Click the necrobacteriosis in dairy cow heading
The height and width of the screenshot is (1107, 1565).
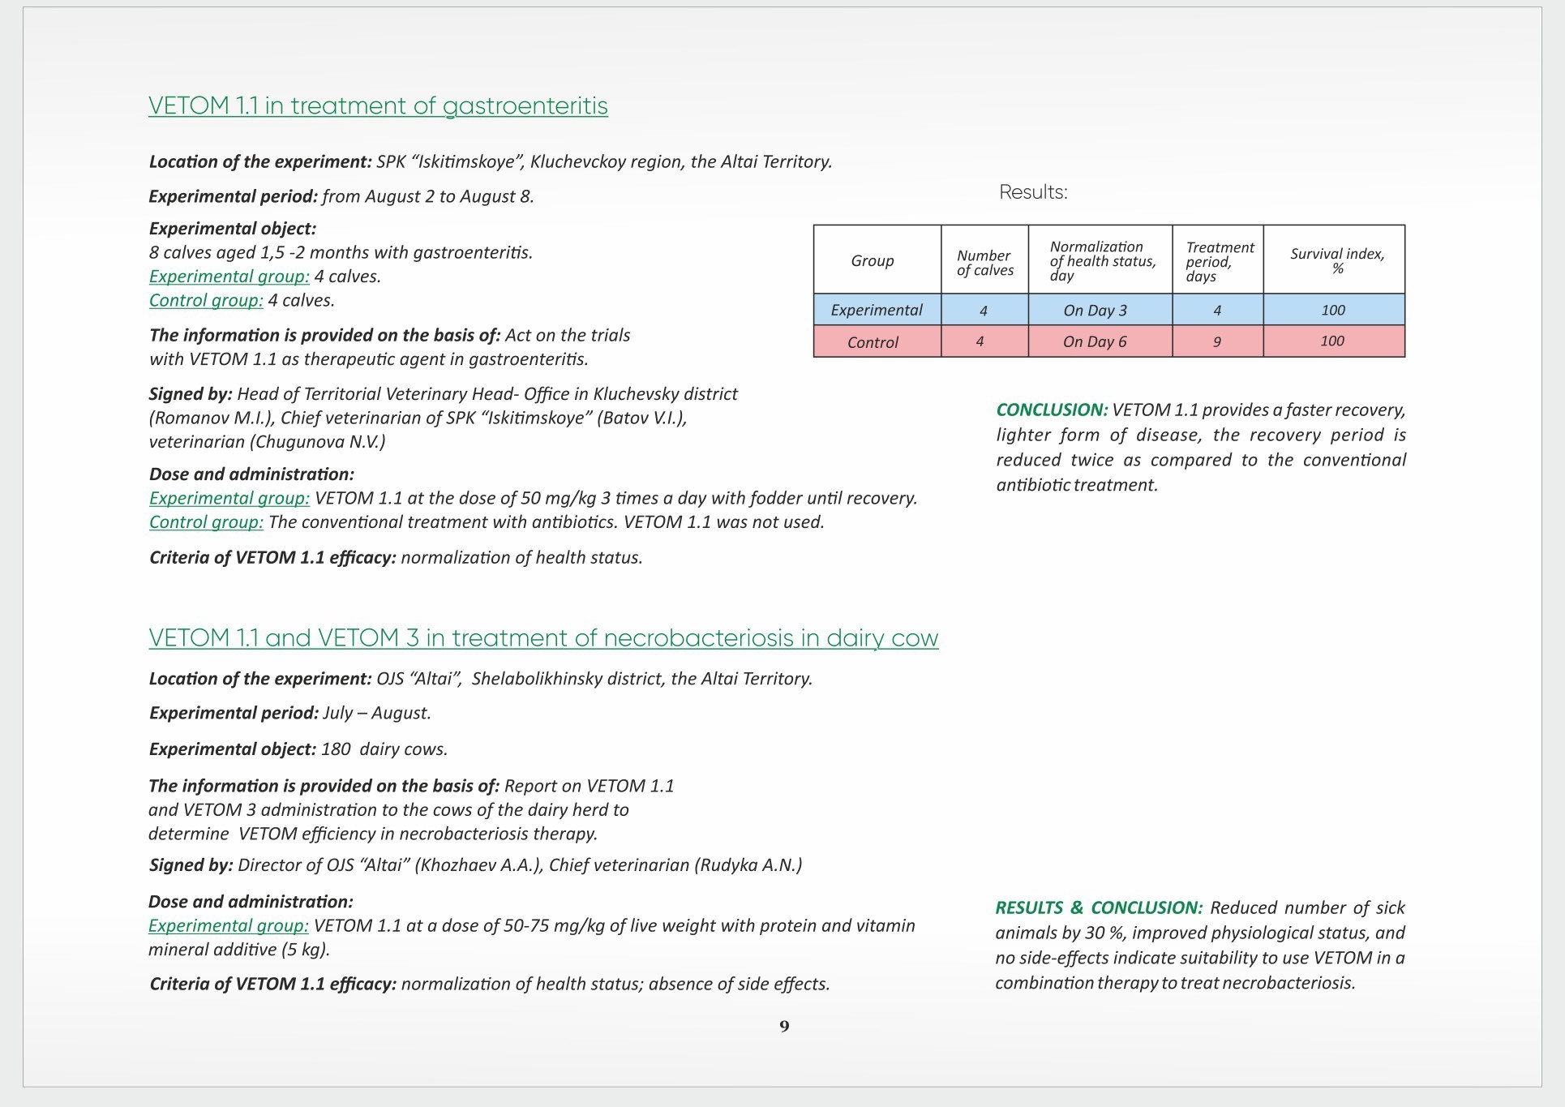(543, 638)
